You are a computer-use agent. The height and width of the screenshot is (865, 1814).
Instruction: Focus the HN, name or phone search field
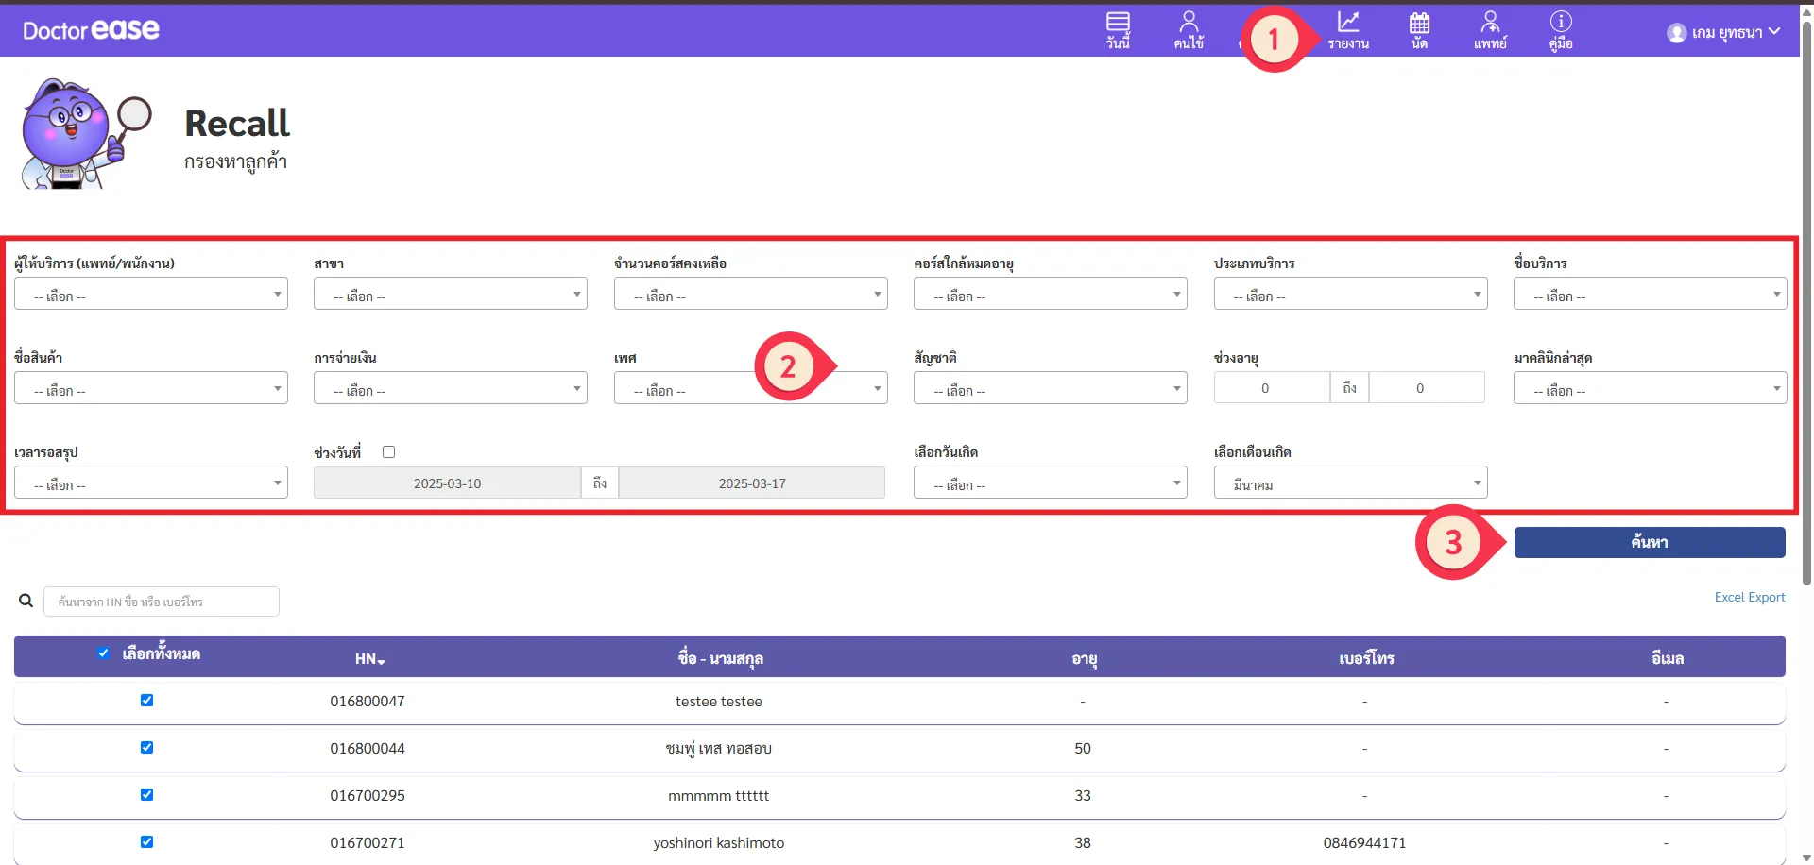(x=162, y=602)
